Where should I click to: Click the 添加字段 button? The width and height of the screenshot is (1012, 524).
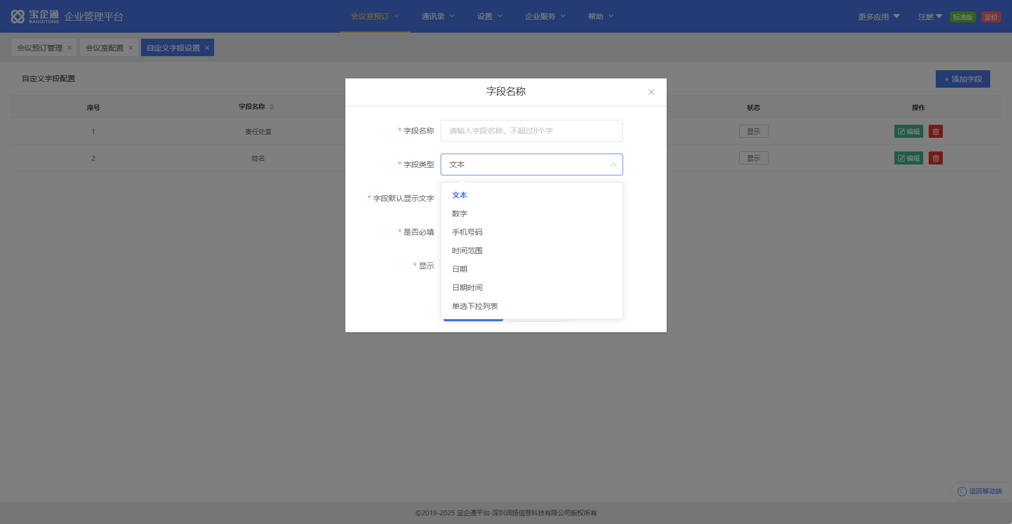click(962, 79)
